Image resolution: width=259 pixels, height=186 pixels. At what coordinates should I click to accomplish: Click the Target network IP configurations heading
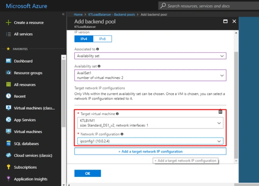(x=100, y=88)
